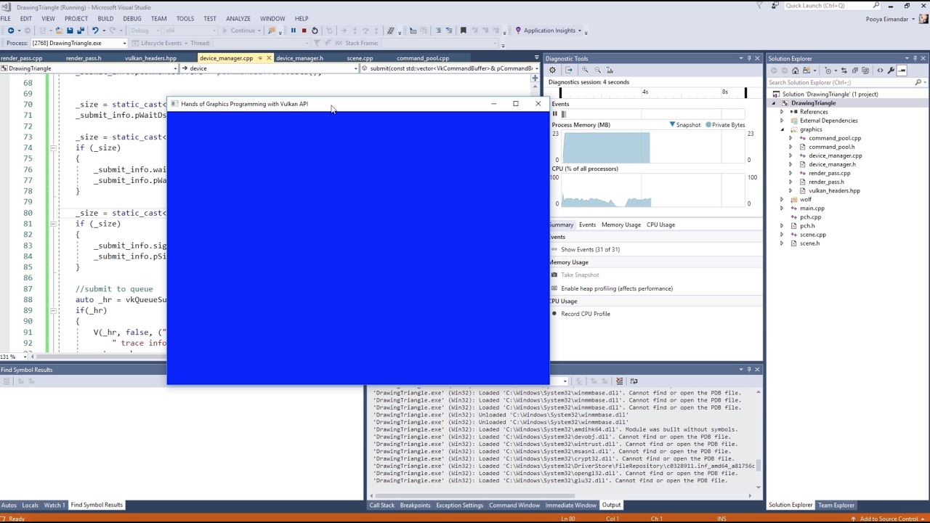The width and height of the screenshot is (930, 523).
Task: Zoom in the Diagnostic Tools timeline
Action: point(585,70)
